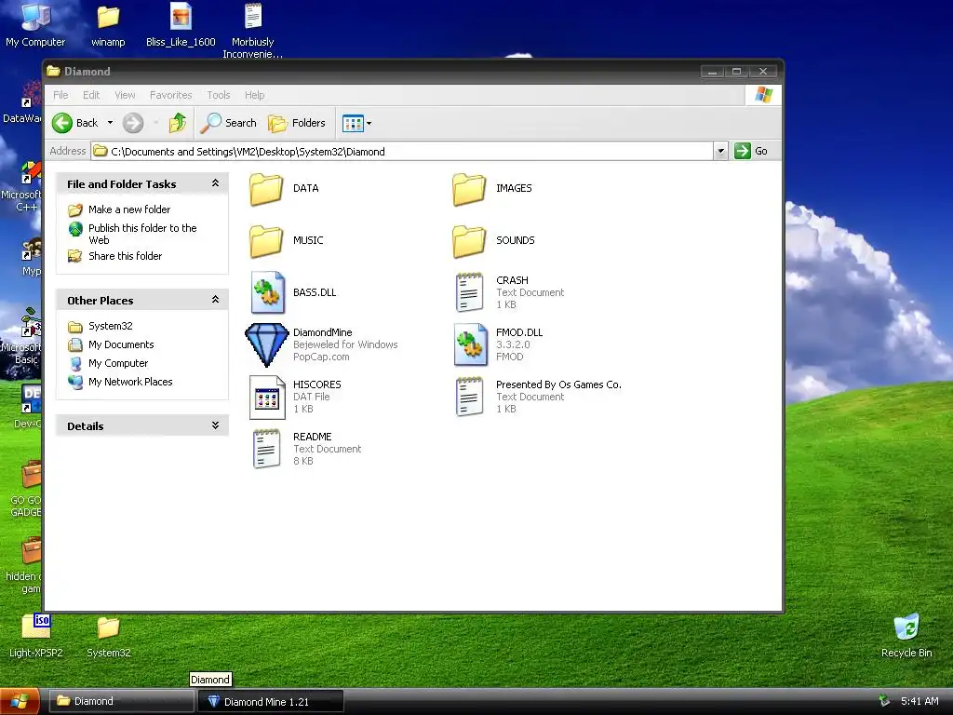The image size is (953, 715).
Task: Select the MUSIC folder icon
Action: (x=266, y=241)
